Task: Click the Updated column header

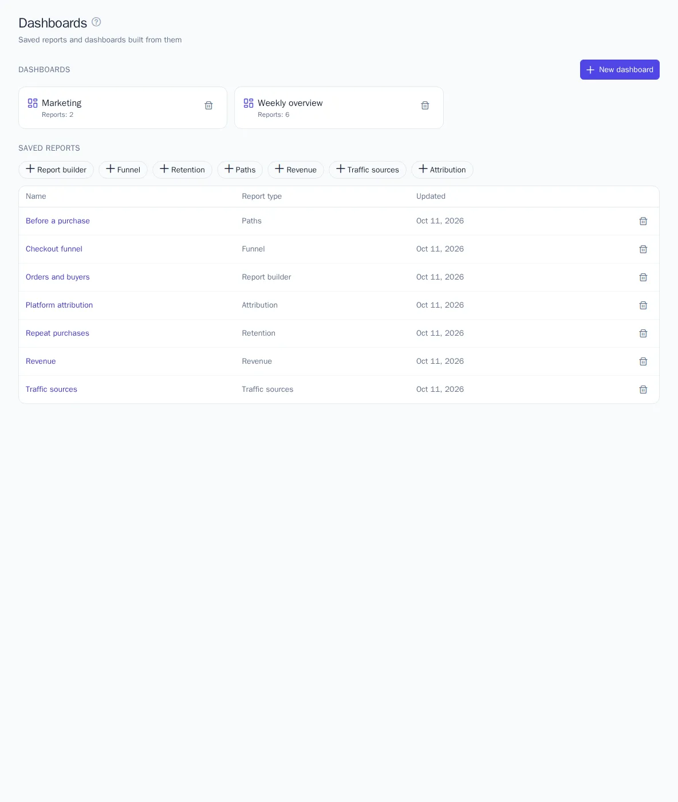Action: click(431, 196)
